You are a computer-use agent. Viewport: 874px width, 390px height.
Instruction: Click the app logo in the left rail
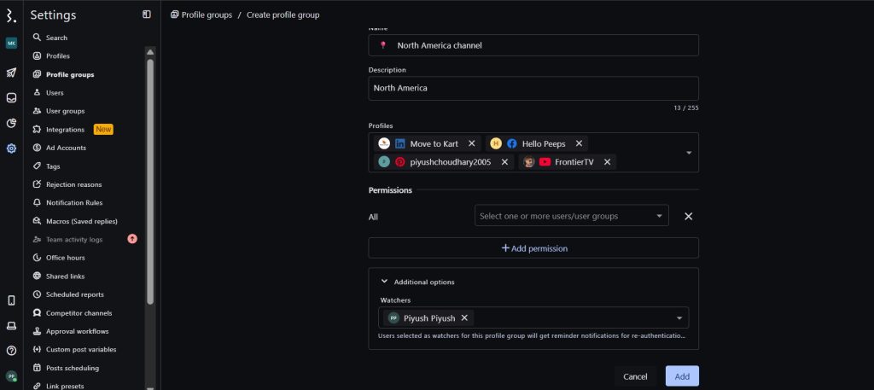point(11,15)
